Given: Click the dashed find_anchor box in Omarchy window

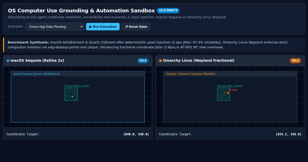Looking at the screenshot, I should (x=224, y=94).
